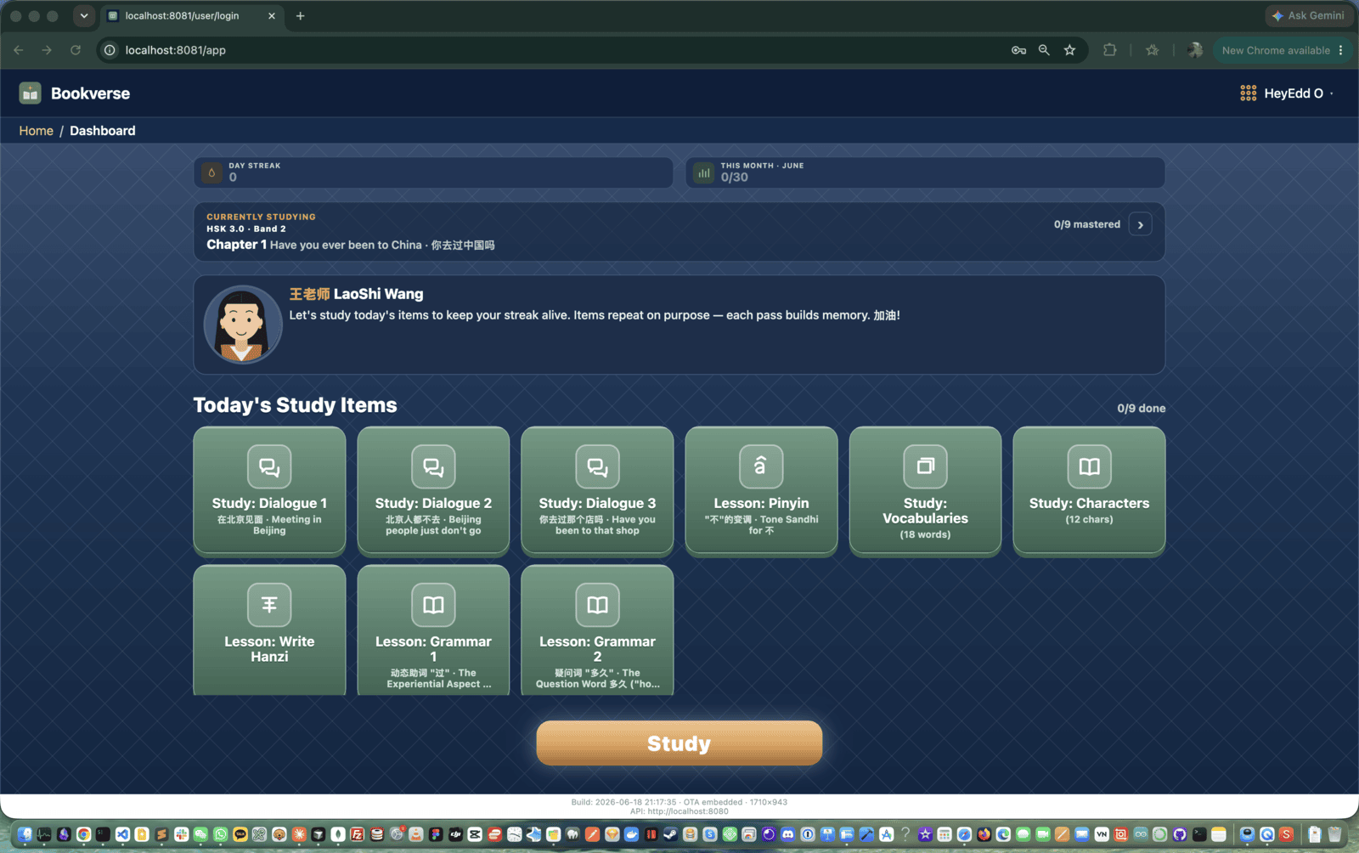The height and width of the screenshot is (853, 1359).
Task: Click the chat icon on Study: Dialogue 2
Action: click(433, 466)
